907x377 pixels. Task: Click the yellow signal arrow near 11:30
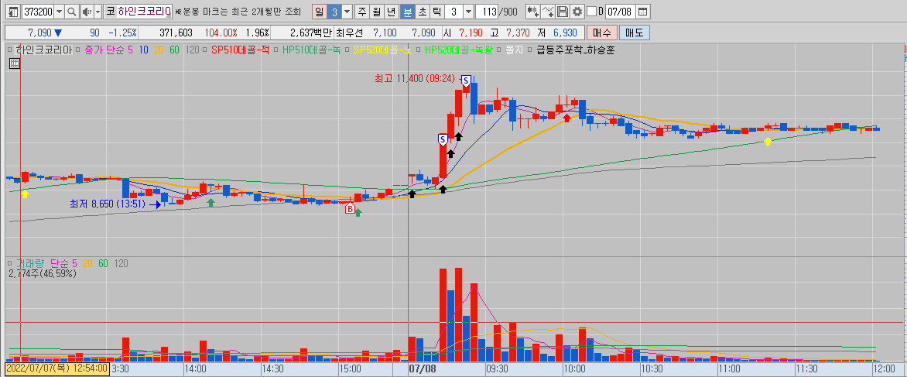click(x=768, y=141)
